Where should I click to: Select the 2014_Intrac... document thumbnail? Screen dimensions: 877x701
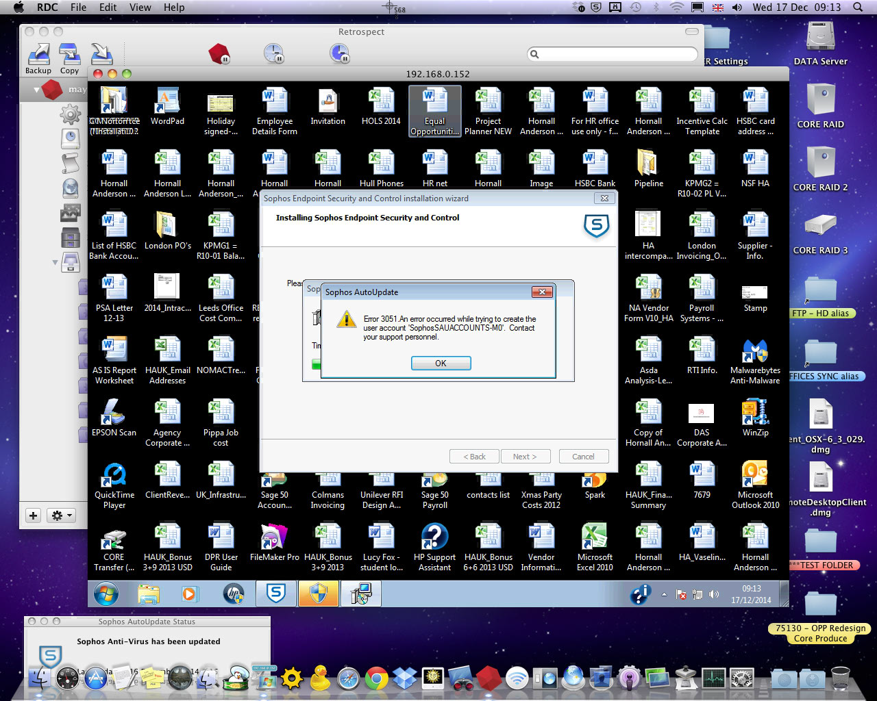click(x=167, y=294)
